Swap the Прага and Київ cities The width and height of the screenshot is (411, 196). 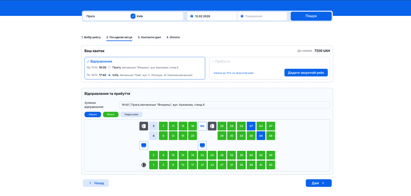pyautogui.click(x=133, y=16)
